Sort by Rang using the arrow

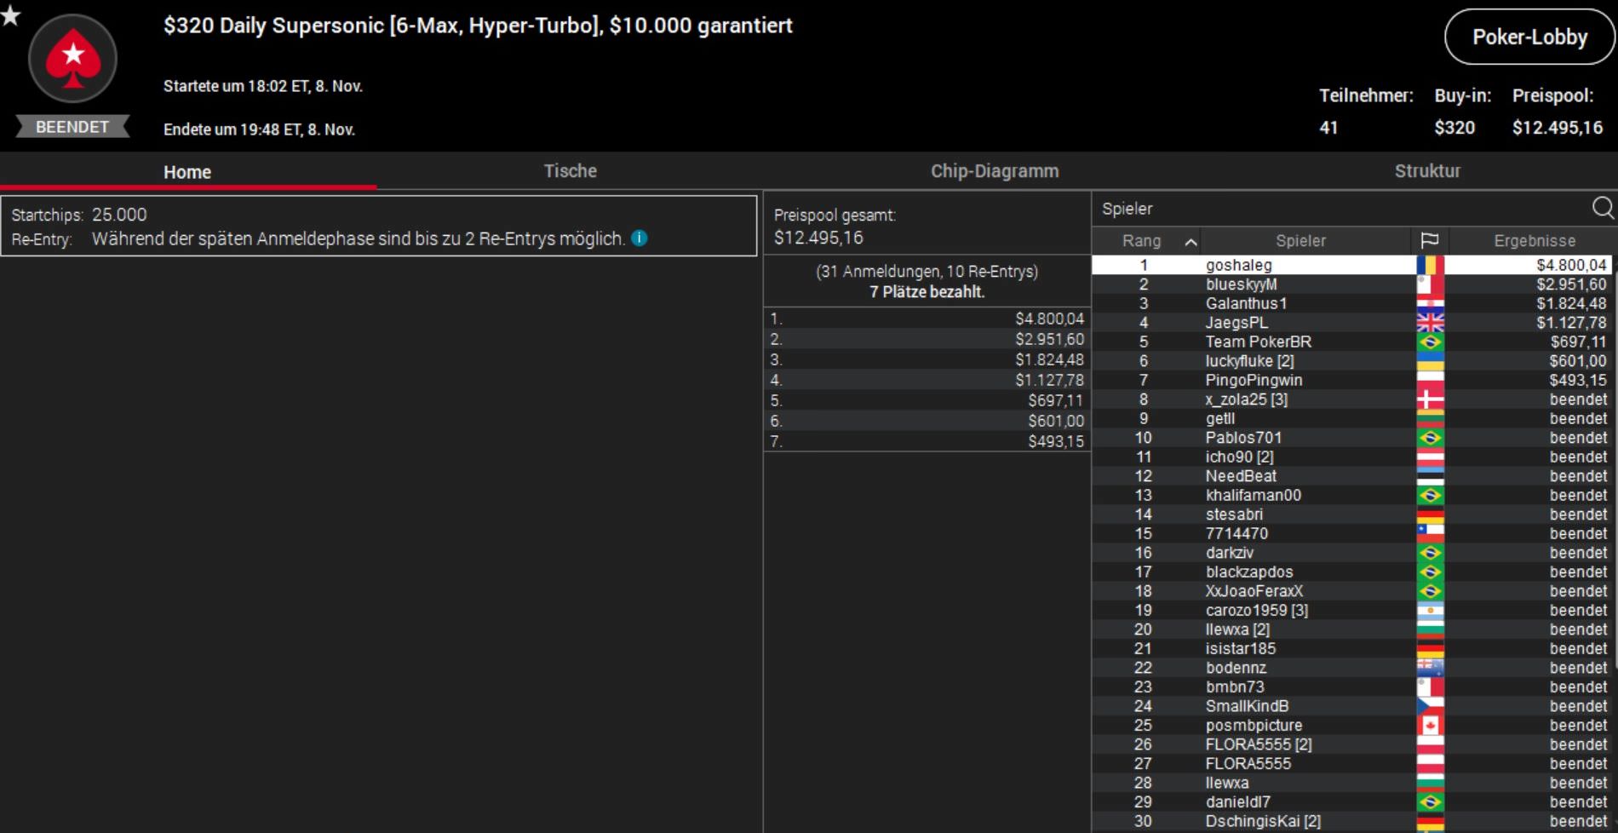pos(1191,242)
